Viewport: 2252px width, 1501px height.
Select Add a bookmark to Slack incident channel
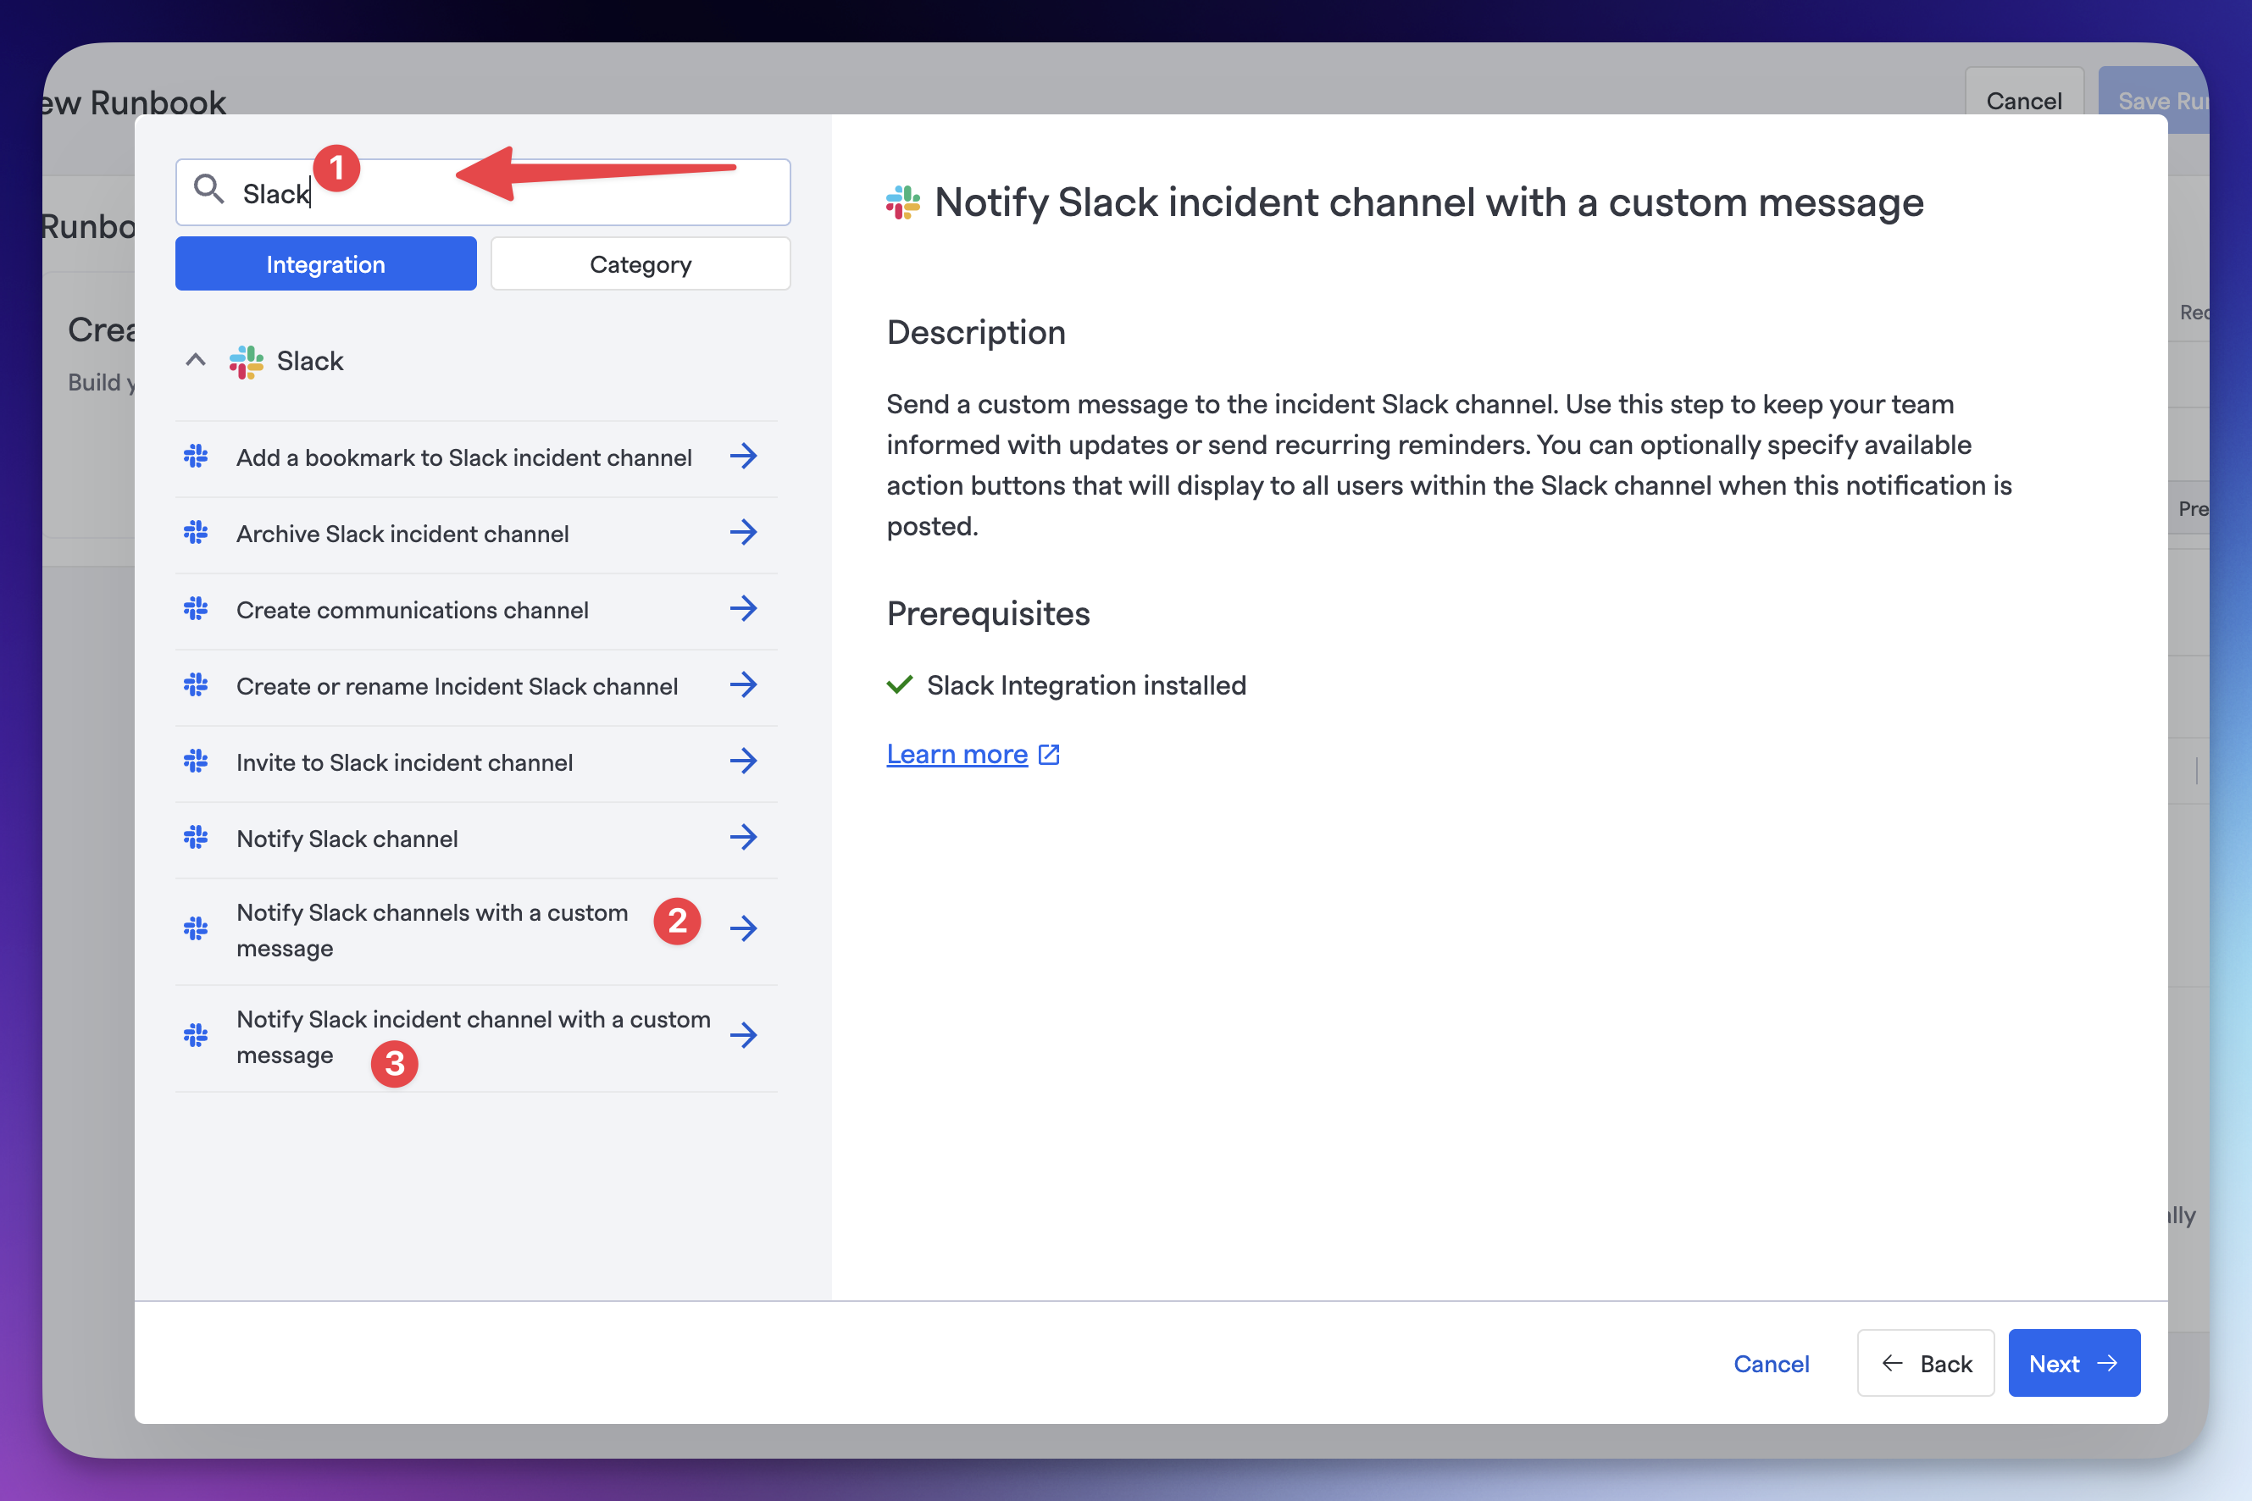point(477,458)
